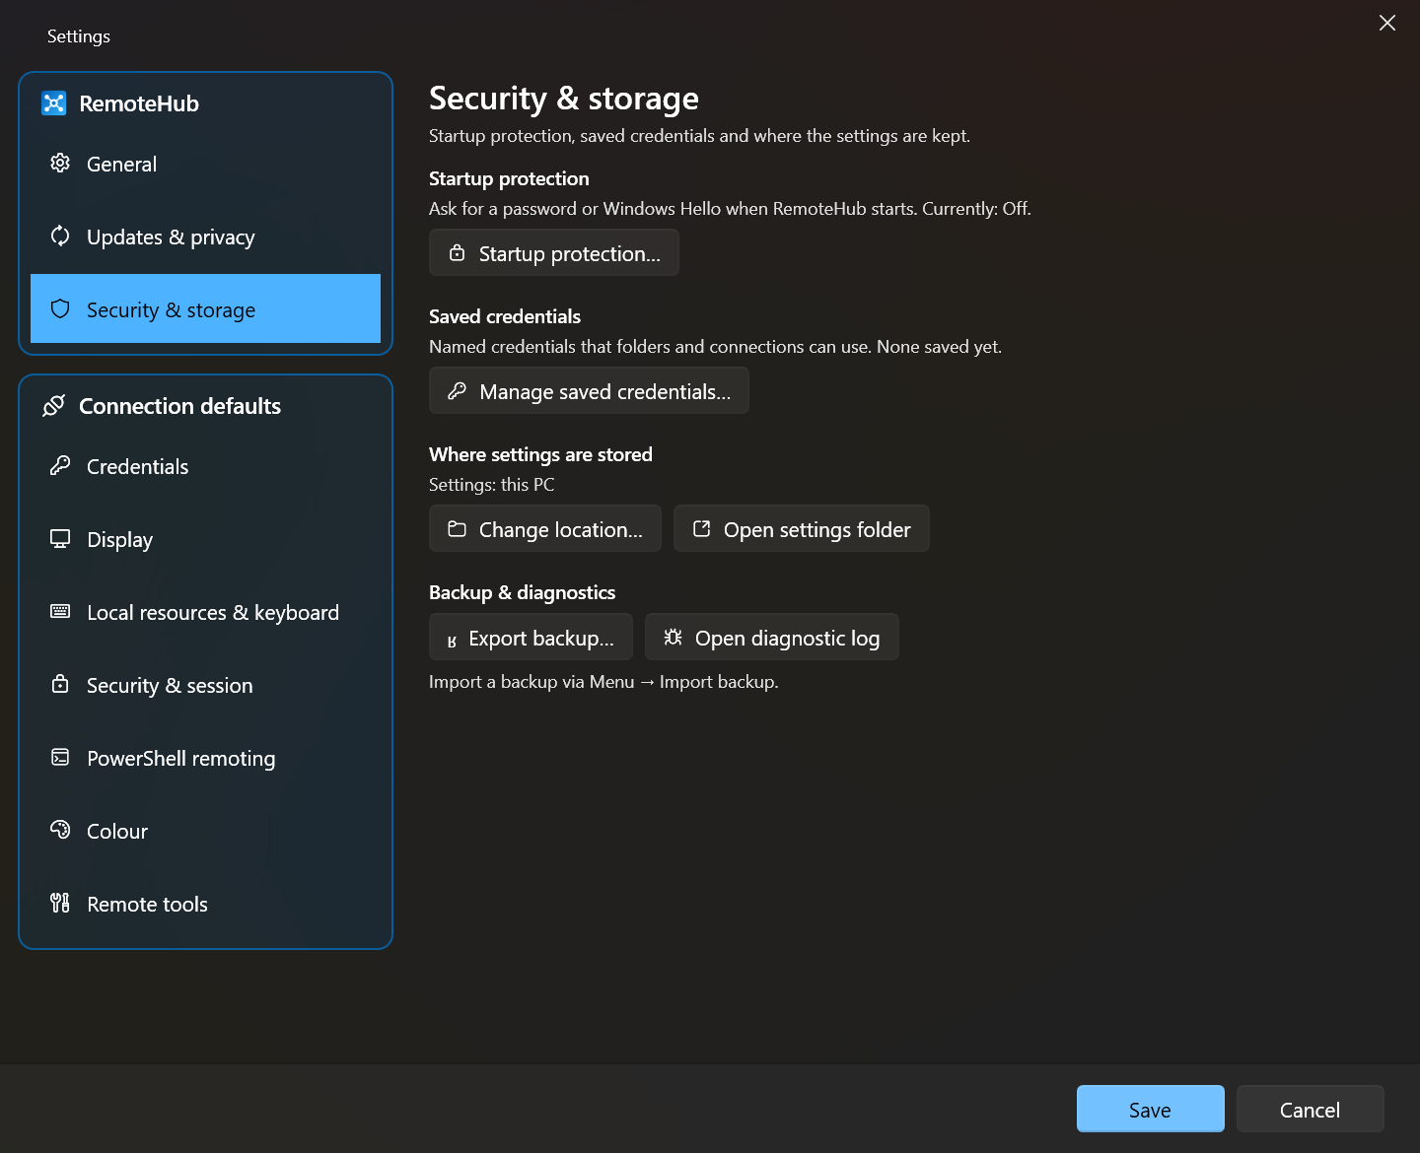Open Local resources & keyboard settings

[205, 613]
